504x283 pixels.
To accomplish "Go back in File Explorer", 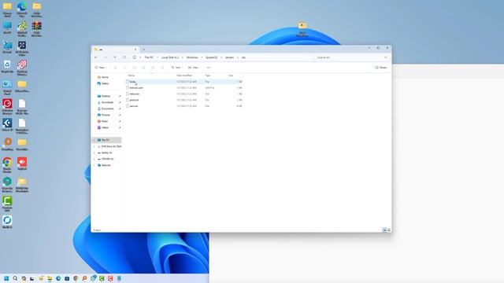I will 96,57.
